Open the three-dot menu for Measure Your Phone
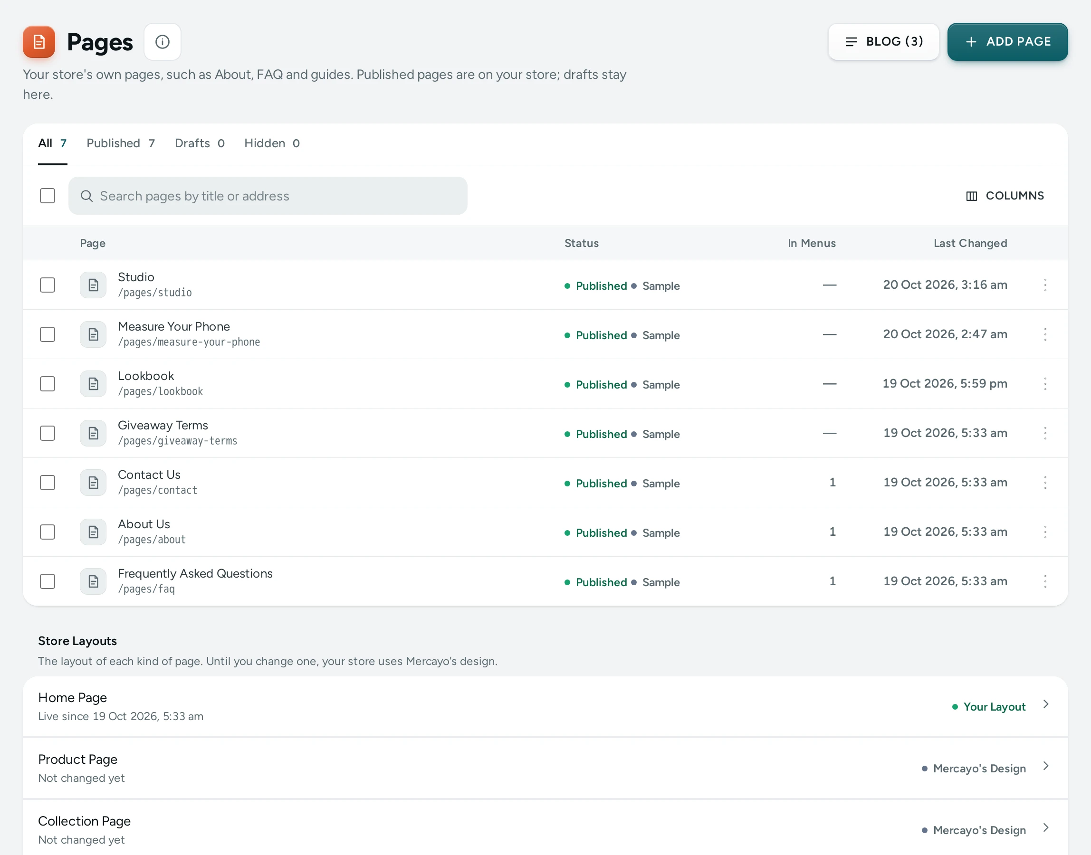The image size is (1091, 855). coord(1045,334)
